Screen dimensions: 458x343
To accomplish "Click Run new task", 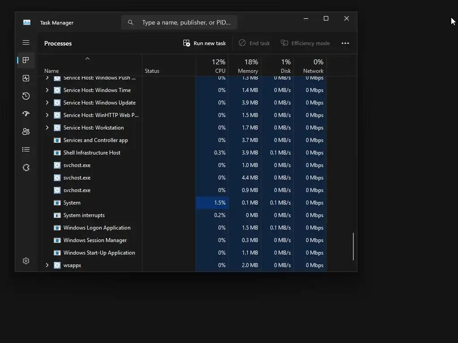I will (204, 43).
